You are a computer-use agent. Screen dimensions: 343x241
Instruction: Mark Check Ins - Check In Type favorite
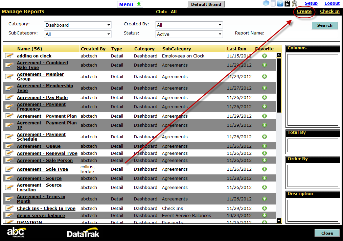[x=265, y=208]
